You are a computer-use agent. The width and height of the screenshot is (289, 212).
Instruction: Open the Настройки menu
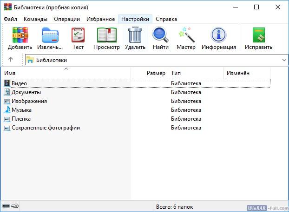coord(135,19)
